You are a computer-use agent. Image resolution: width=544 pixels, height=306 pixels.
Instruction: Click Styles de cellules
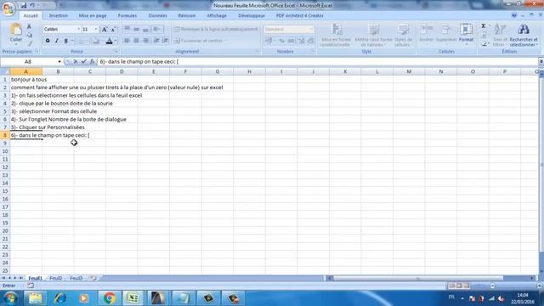pos(403,35)
